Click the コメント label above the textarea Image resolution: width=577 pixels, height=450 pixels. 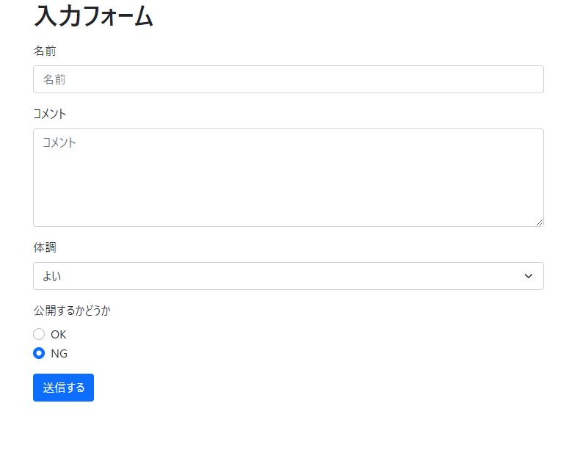click(x=50, y=114)
